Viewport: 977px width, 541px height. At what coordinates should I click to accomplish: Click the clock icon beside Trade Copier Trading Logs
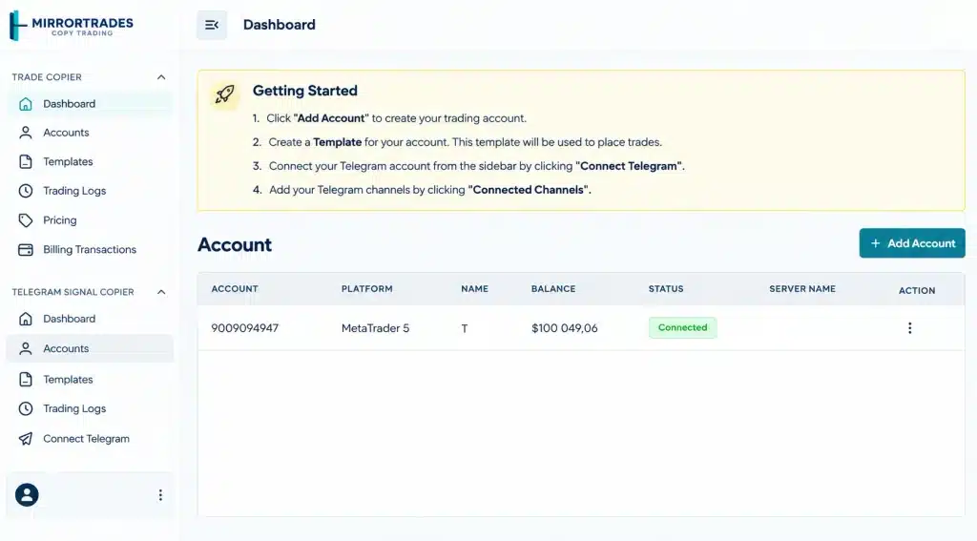[x=26, y=191]
